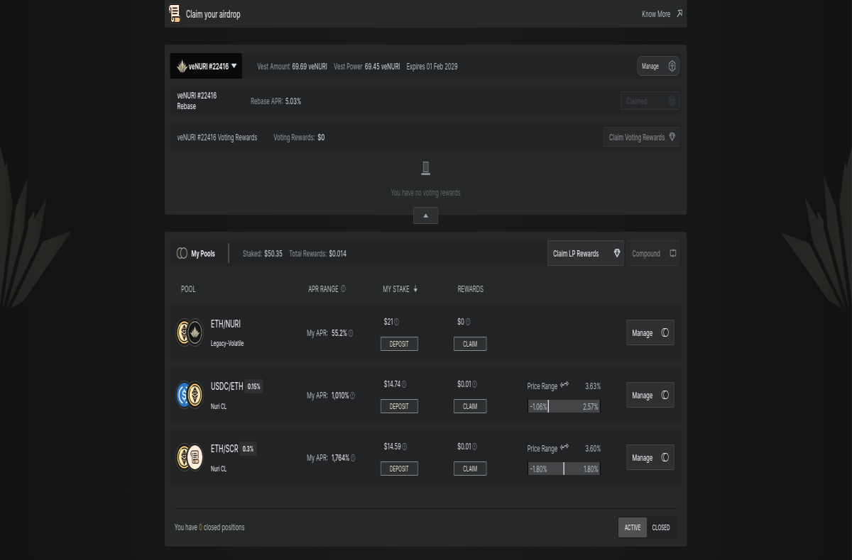
Task: Click the Claim your airdrop text
Action: coord(213,13)
